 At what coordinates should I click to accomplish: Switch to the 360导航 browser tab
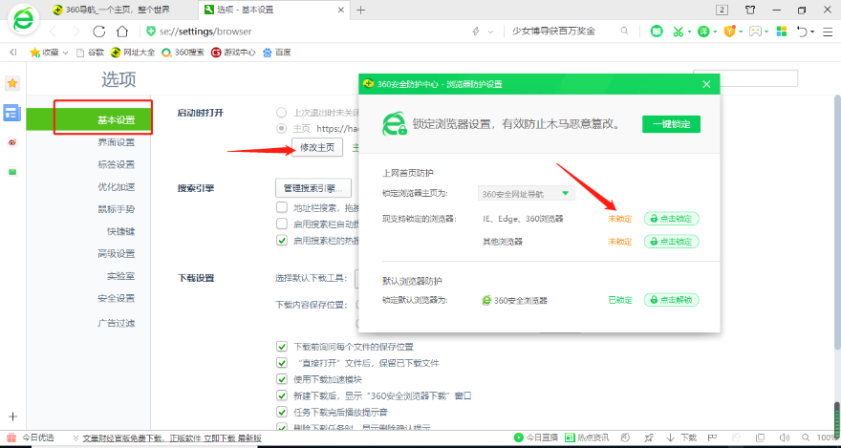click(129, 10)
